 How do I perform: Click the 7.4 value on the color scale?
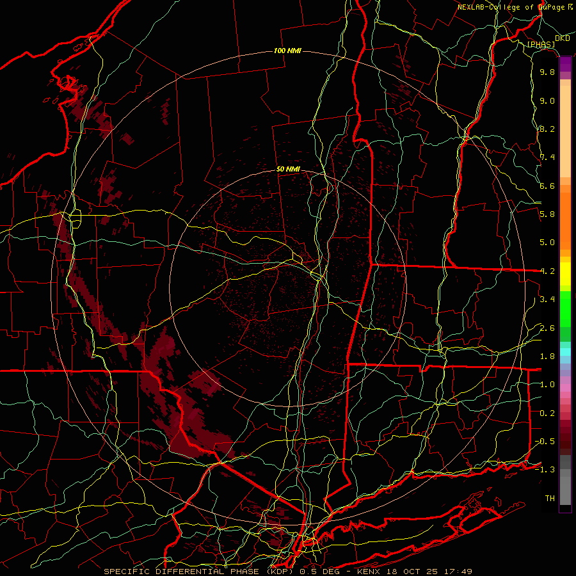[x=547, y=157]
